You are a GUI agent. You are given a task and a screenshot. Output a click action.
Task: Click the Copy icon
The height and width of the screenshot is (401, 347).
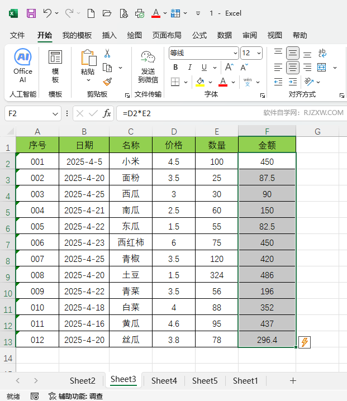click(x=107, y=68)
